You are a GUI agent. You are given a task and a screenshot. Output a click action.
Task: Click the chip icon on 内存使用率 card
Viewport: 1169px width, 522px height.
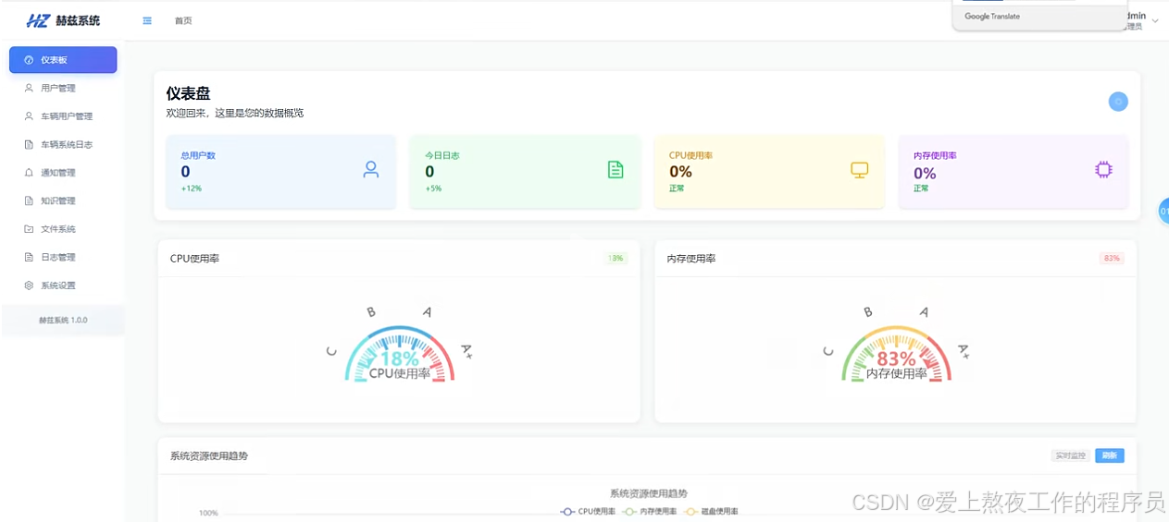(1103, 170)
